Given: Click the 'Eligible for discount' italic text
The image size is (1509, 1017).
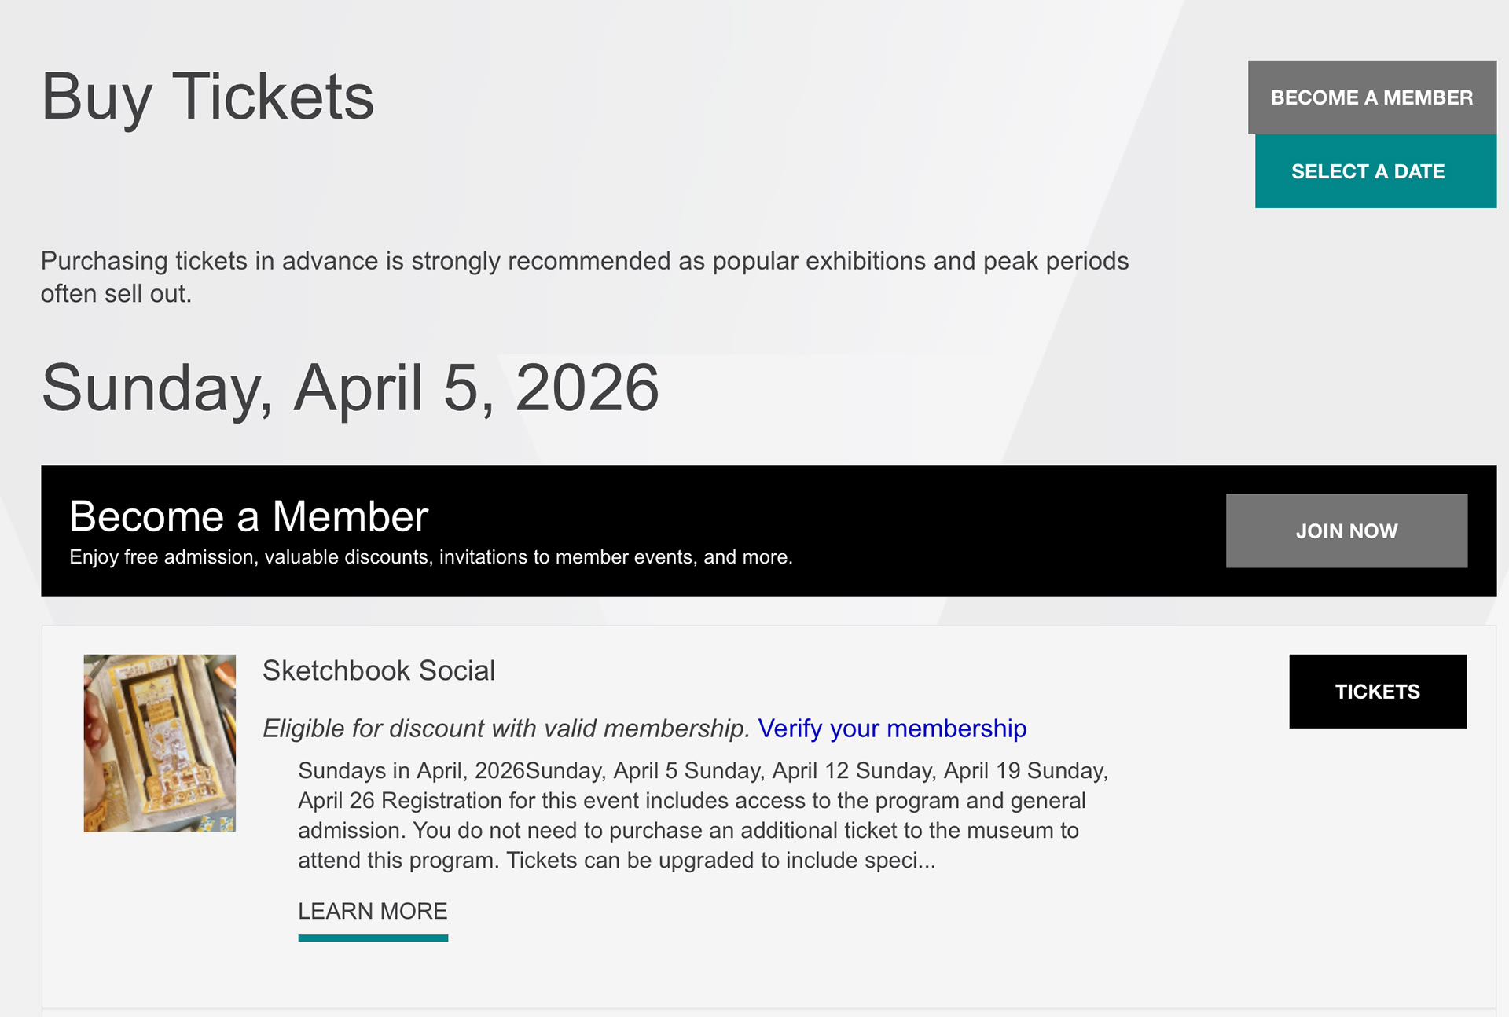Looking at the screenshot, I should [506, 729].
